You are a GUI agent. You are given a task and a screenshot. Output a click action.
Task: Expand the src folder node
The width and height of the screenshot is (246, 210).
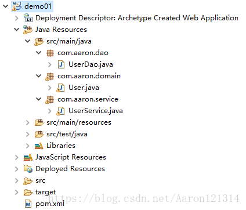click(x=17, y=180)
